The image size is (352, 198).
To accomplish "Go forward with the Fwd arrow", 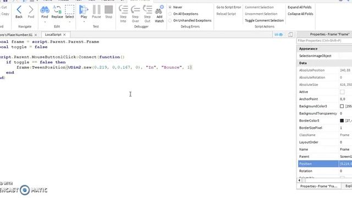I will [31, 12].
